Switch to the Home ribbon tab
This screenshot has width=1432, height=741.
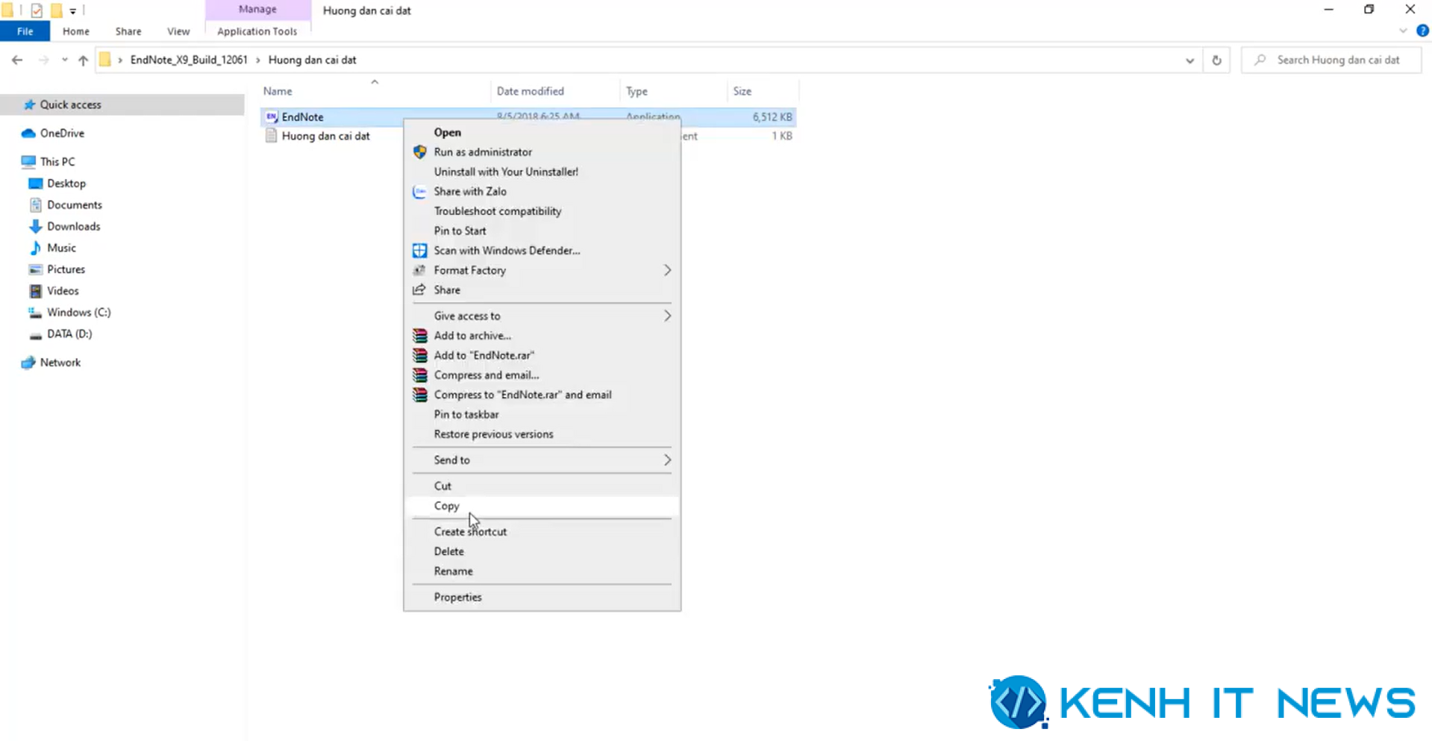pyautogui.click(x=76, y=31)
